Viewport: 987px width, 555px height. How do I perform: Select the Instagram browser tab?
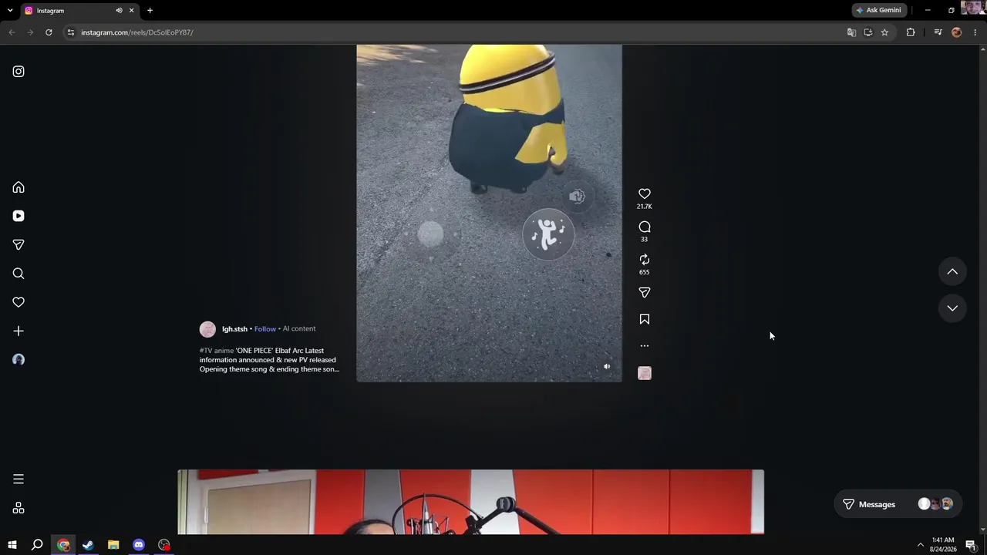coord(79,11)
